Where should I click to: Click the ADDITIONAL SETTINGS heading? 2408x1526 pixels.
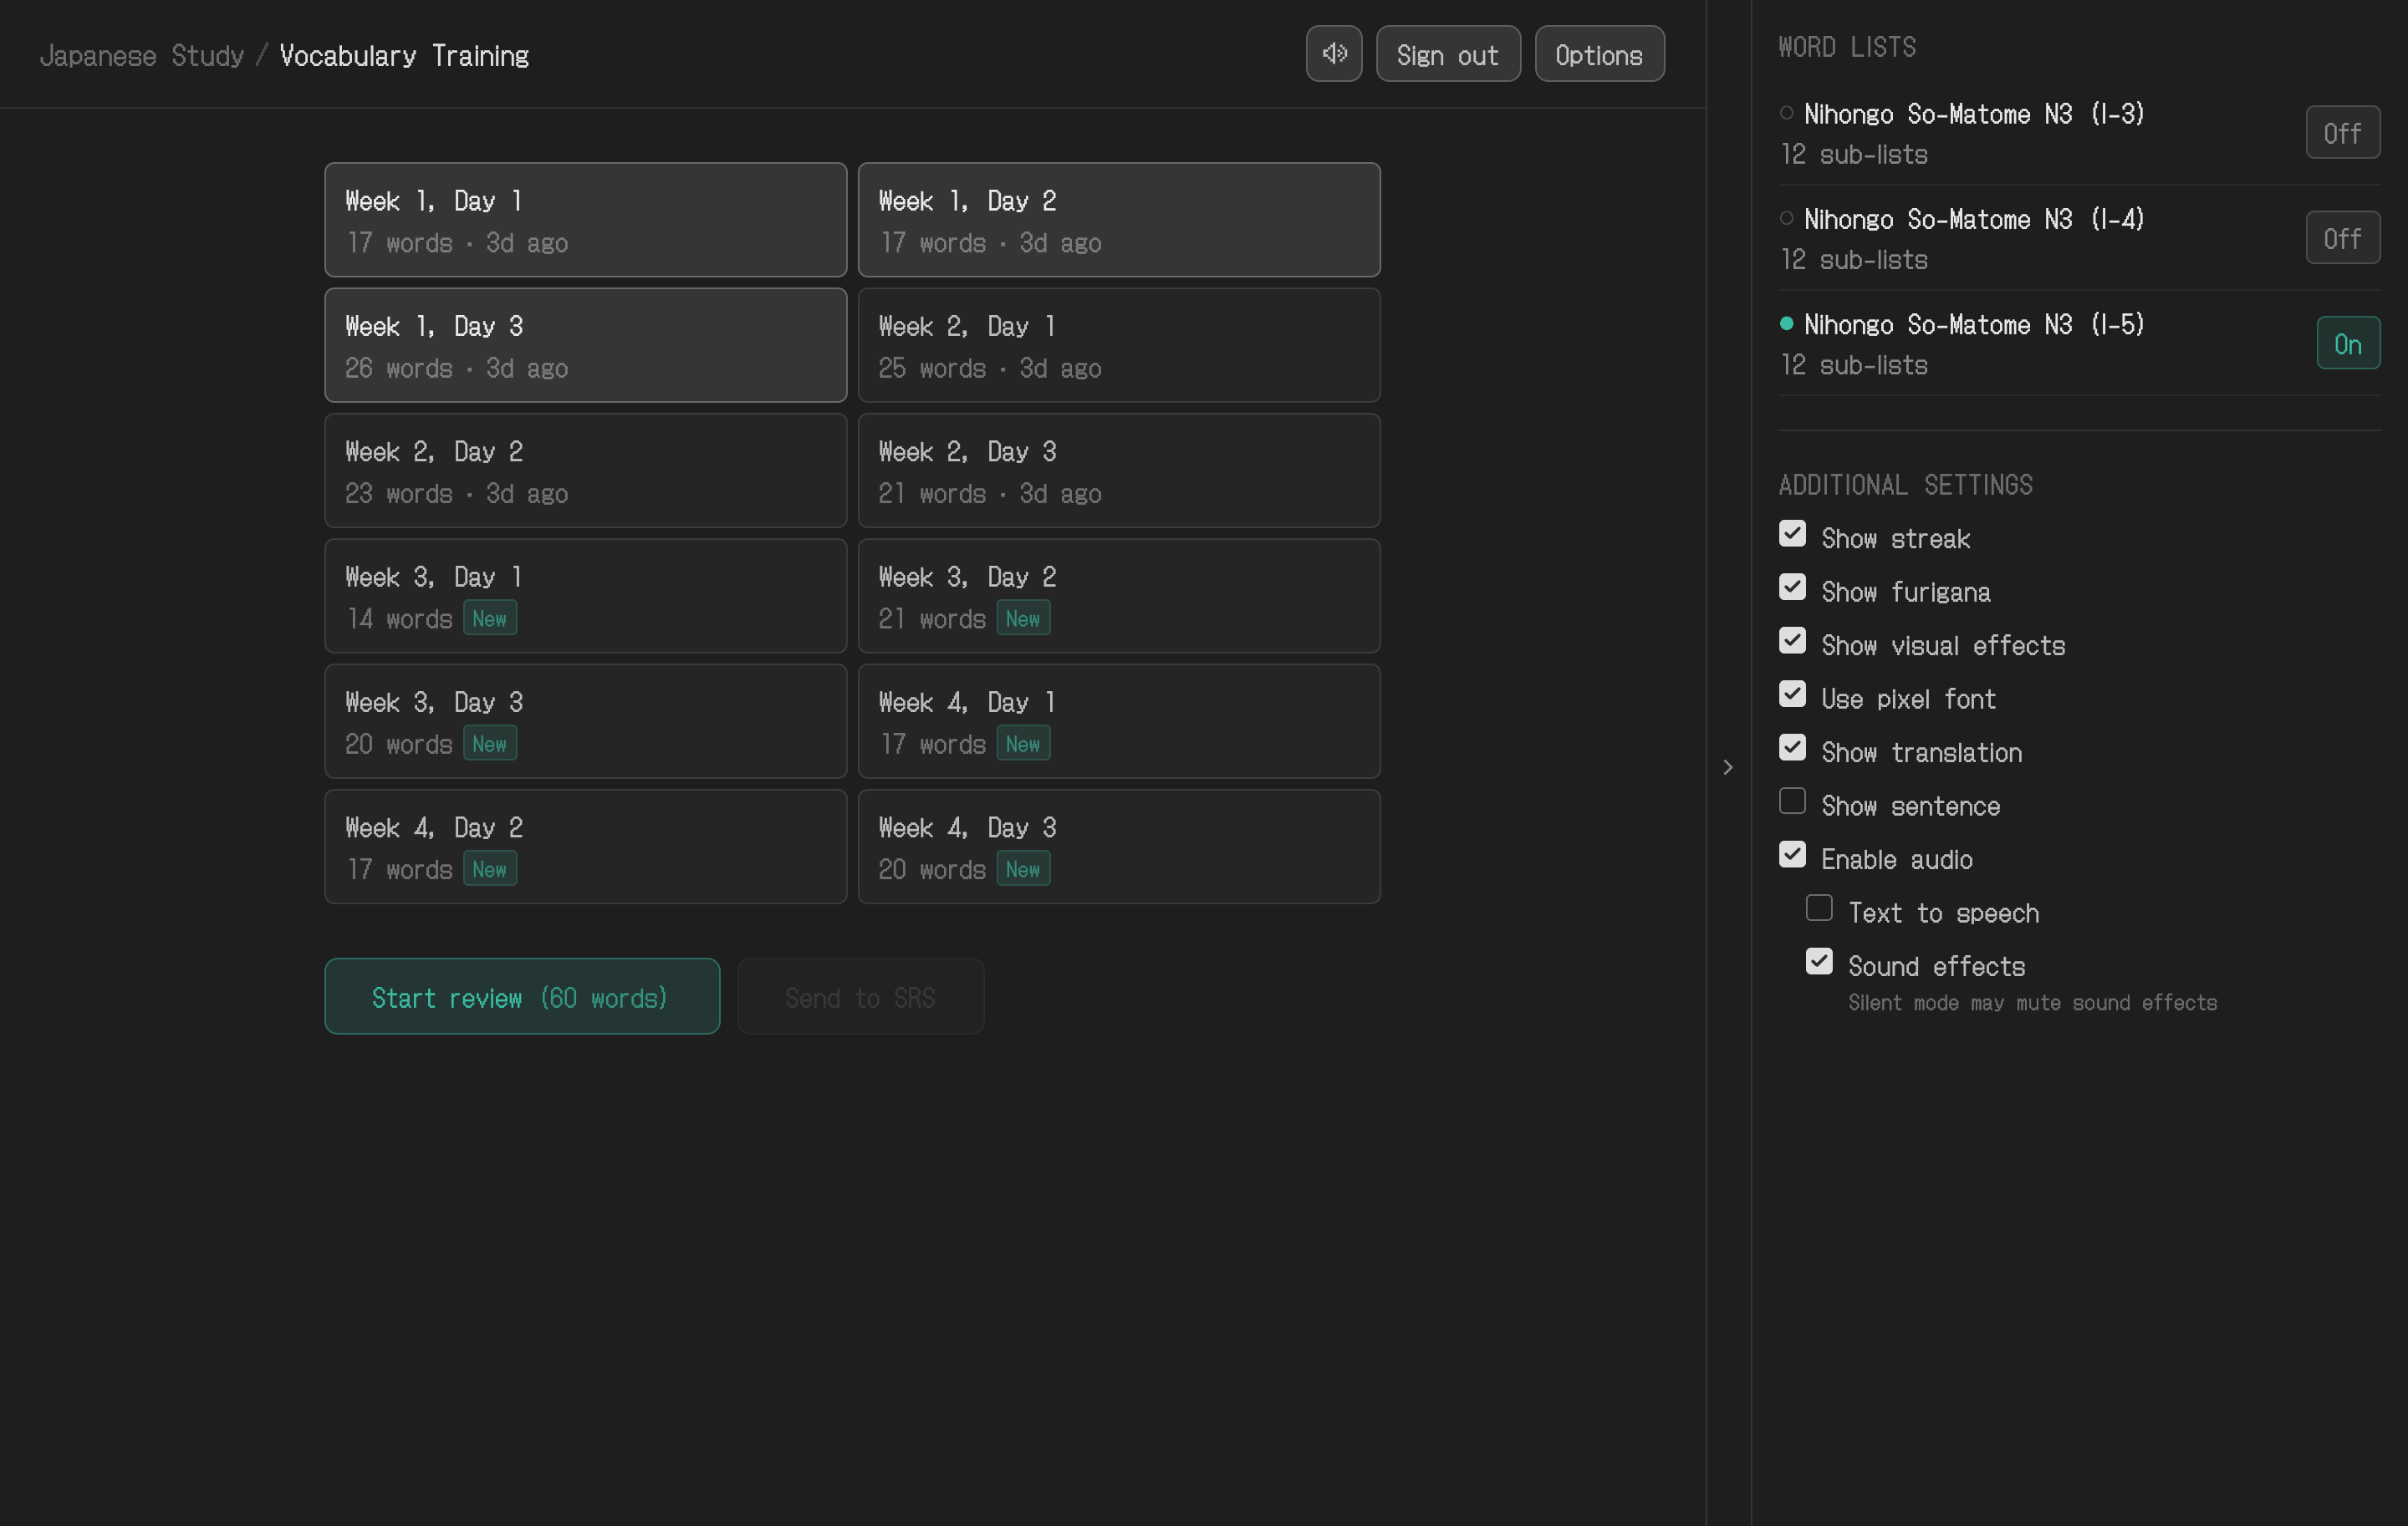(1905, 485)
